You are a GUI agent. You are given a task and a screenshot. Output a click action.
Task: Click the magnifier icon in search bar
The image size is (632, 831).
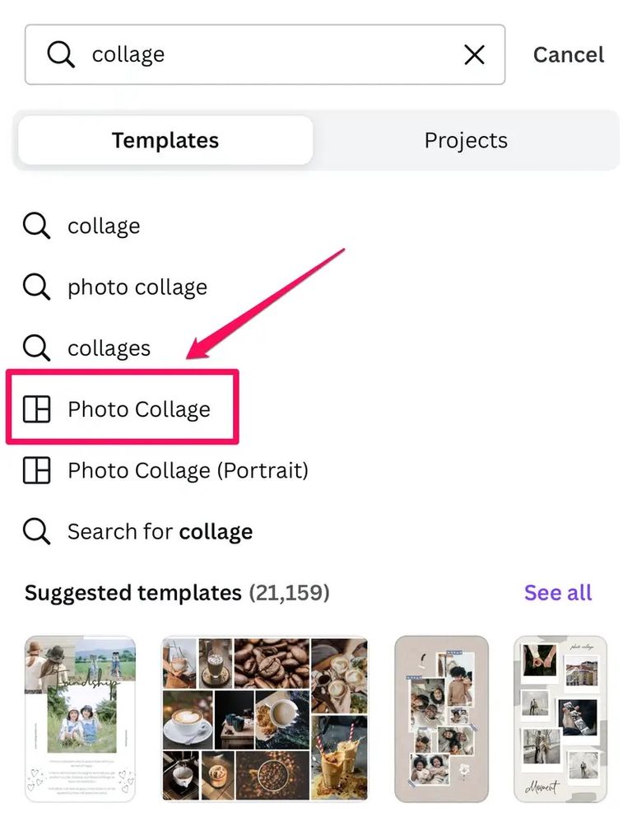click(x=60, y=54)
